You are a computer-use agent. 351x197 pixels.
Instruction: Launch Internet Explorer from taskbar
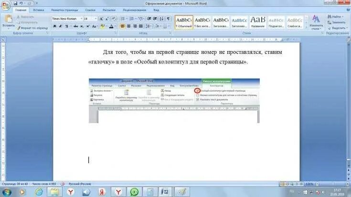[39, 192]
